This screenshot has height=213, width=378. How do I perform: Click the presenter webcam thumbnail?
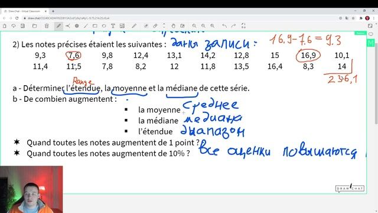pyautogui.click(x=31, y=189)
